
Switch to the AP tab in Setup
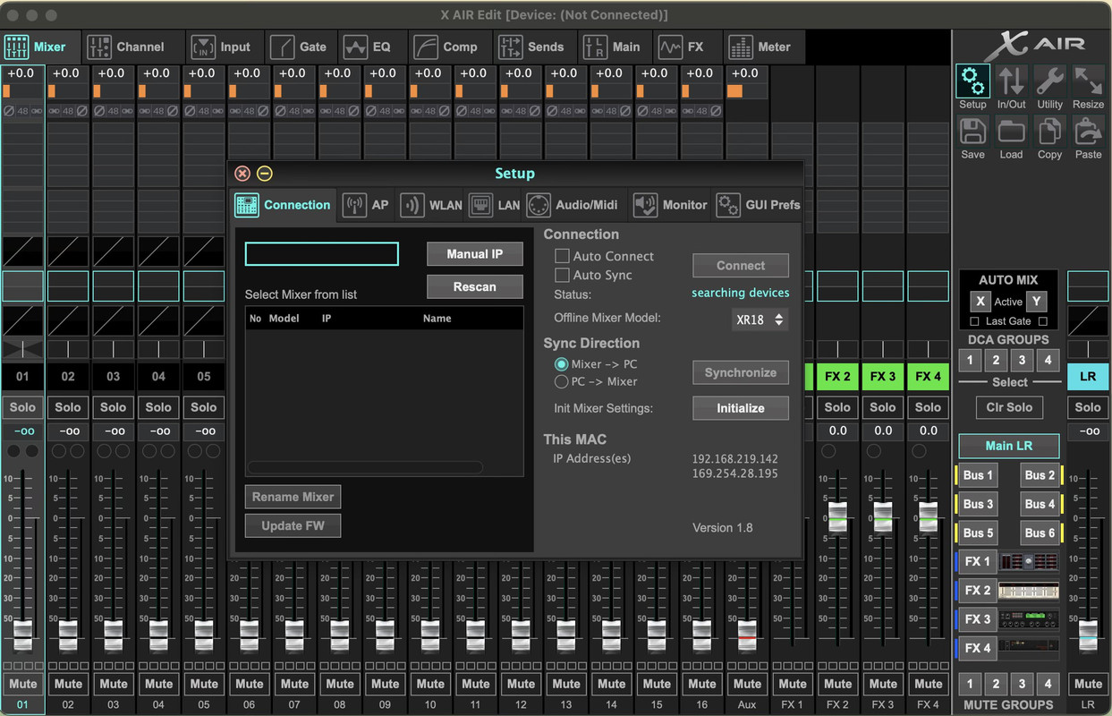click(366, 205)
